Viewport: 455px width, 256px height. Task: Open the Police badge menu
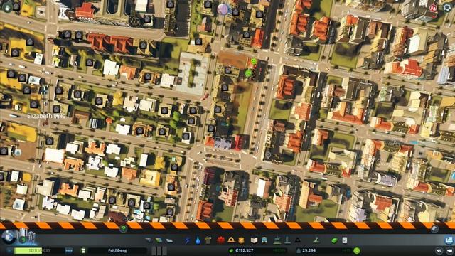242,240
